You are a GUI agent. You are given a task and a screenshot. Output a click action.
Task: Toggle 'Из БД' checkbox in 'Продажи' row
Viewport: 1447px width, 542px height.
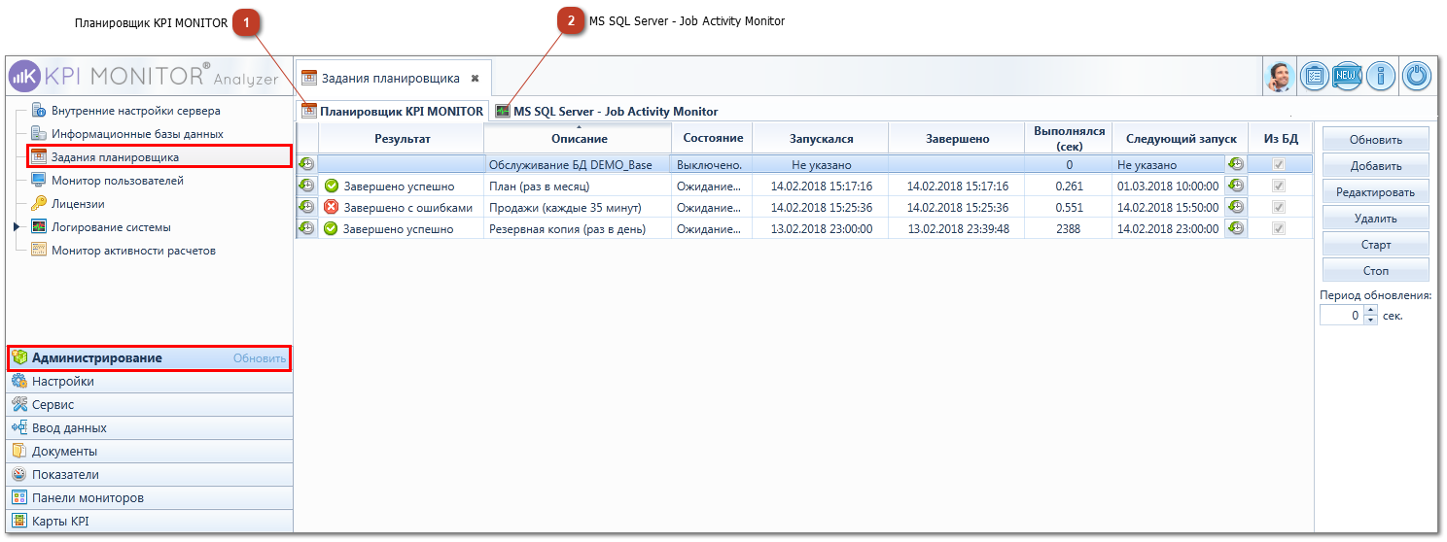click(x=1280, y=207)
